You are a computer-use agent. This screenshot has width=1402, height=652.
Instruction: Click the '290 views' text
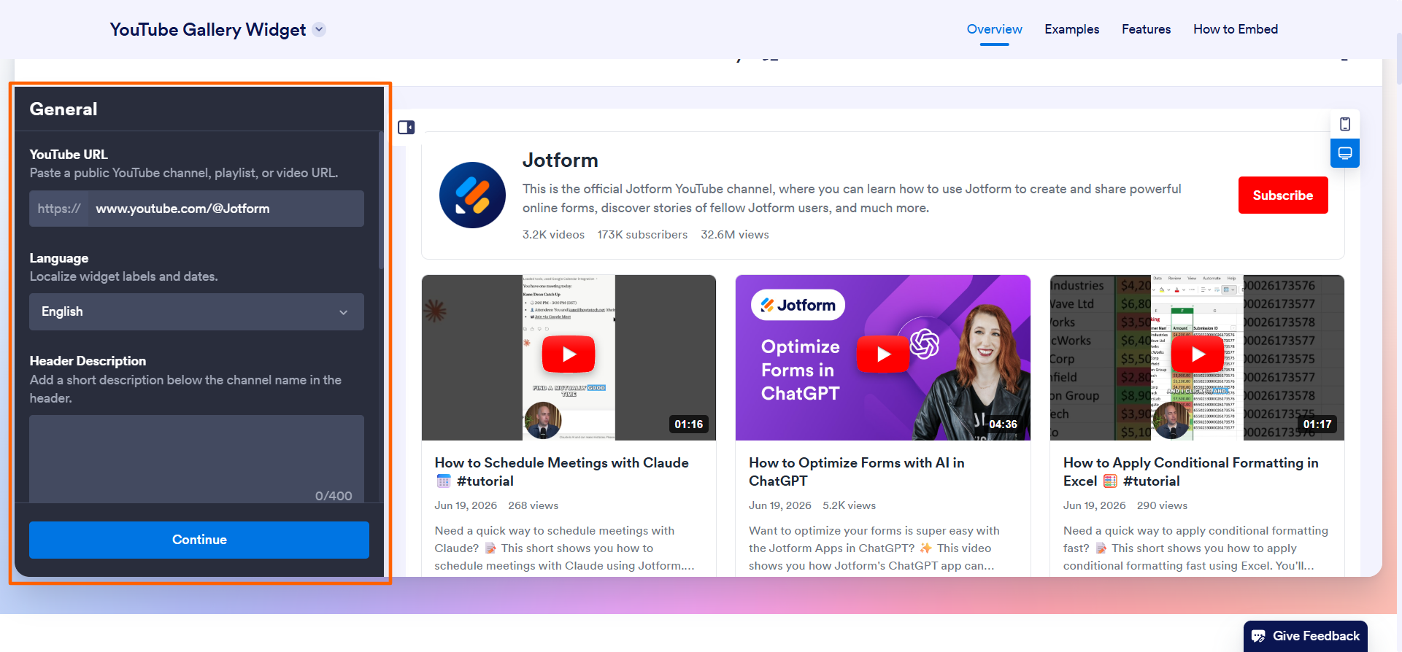pyautogui.click(x=1162, y=505)
